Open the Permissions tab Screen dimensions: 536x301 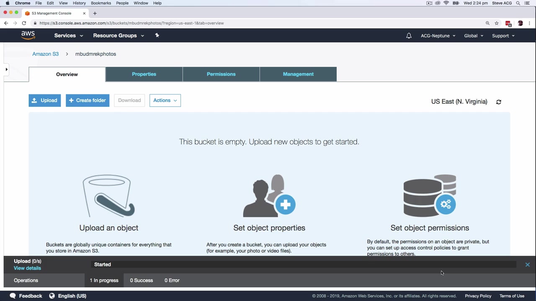[x=221, y=74]
